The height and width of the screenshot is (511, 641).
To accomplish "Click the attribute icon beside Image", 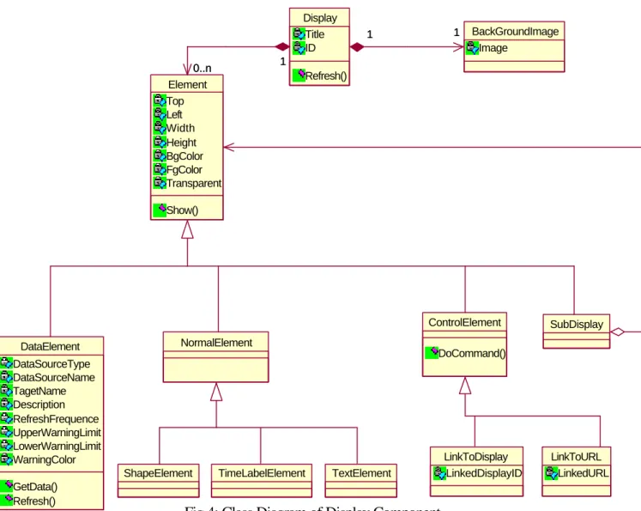I will (x=472, y=47).
